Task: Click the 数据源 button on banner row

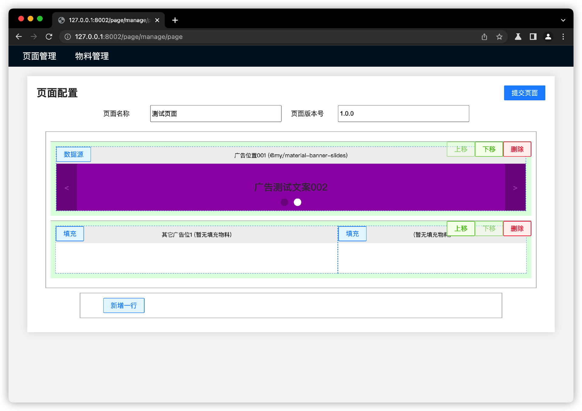Action: [x=73, y=154]
